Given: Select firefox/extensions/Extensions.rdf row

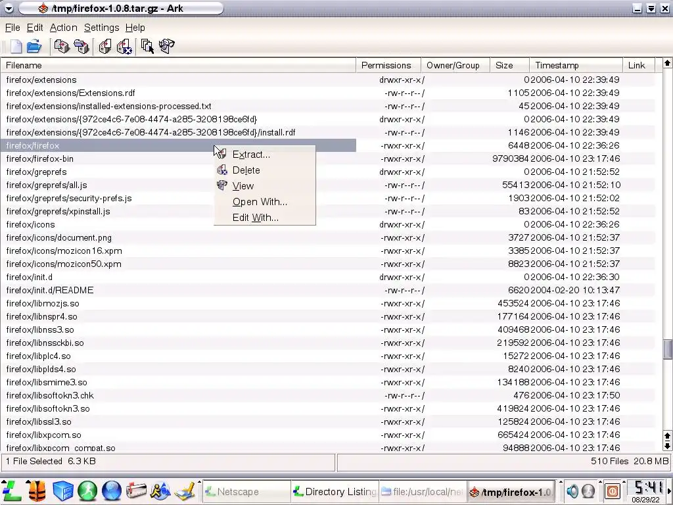Looking at the screenshot, I should coord(328,93).
